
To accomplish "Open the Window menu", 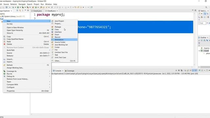I will point(48,4).
